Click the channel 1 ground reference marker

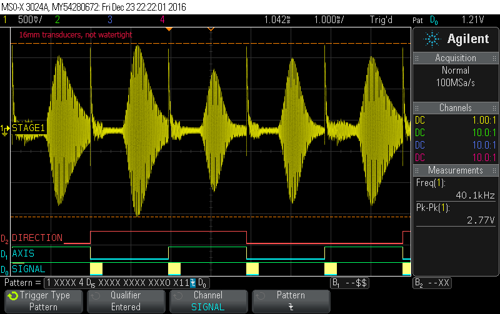click(x=5, y=128)
